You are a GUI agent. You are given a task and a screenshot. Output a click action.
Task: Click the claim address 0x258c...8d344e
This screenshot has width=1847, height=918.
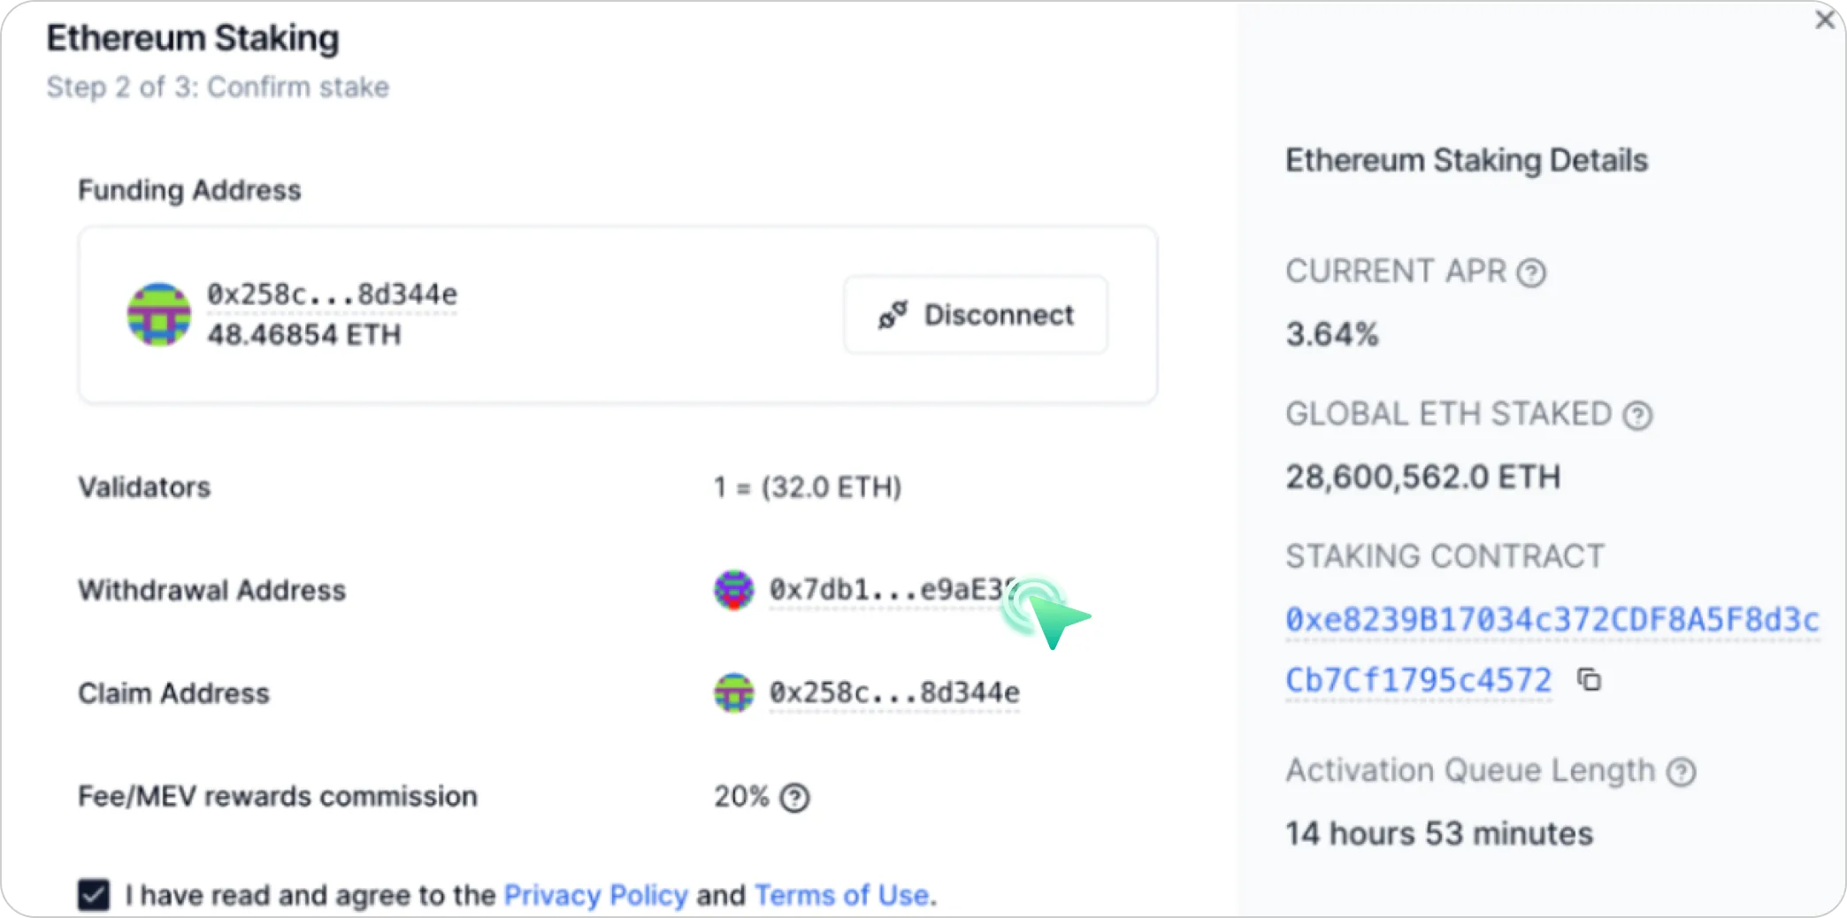[x=893, y=692]
